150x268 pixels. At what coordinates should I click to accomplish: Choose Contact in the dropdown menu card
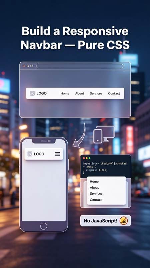[x=96, y=200]
